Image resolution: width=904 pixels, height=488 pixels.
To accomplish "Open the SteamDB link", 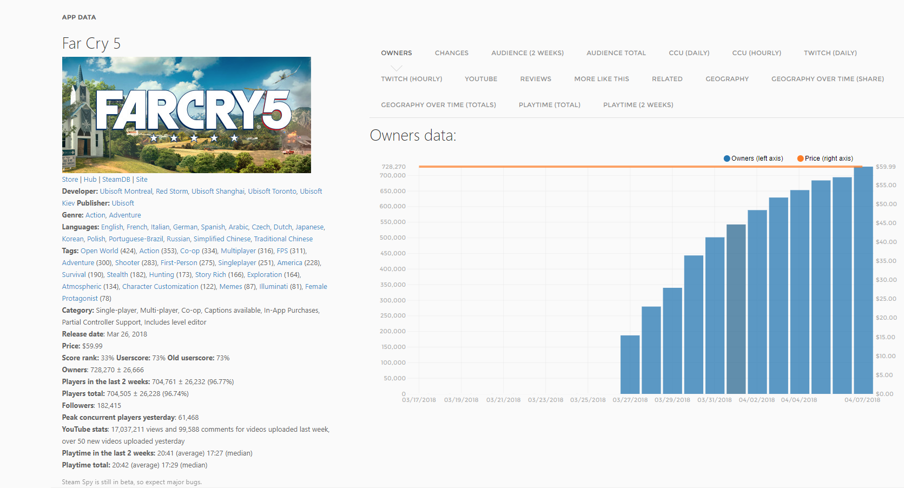I will 116,180.
